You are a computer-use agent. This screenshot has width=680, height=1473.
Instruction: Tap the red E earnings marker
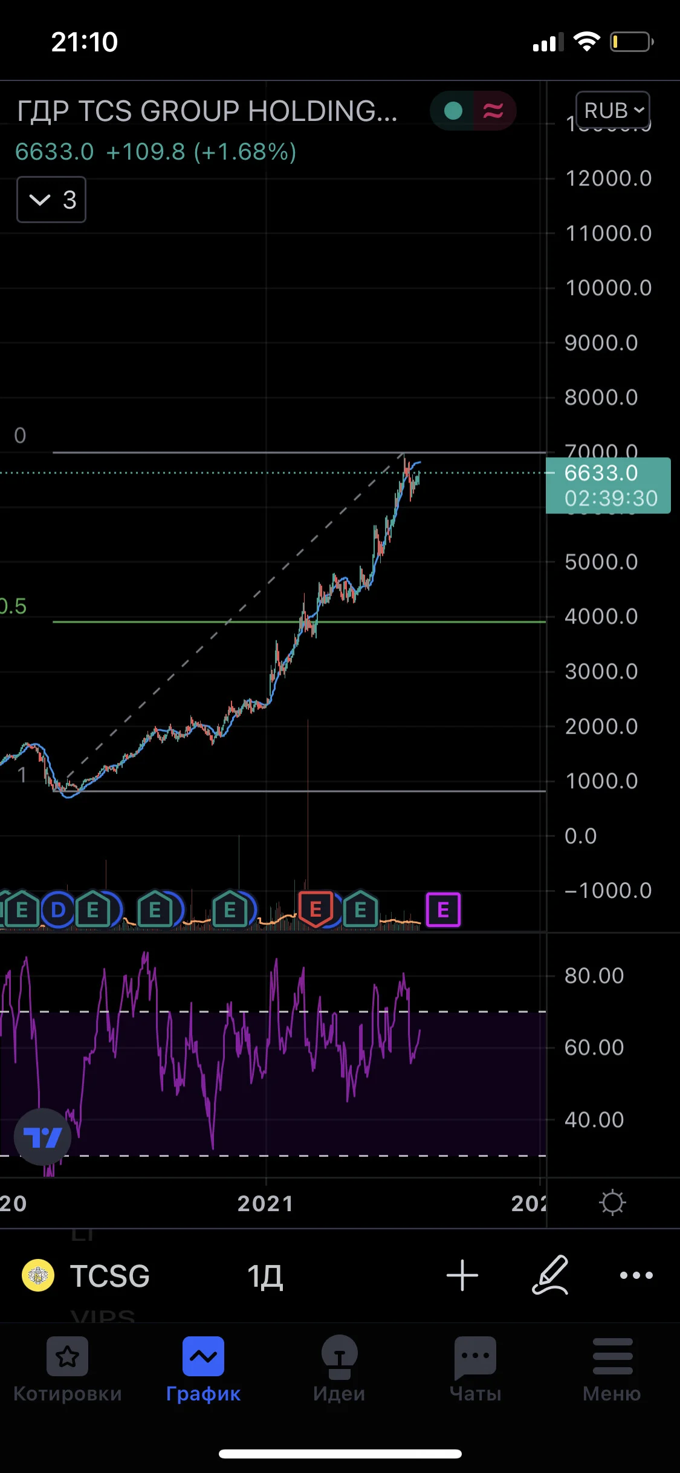pos(316,909)
